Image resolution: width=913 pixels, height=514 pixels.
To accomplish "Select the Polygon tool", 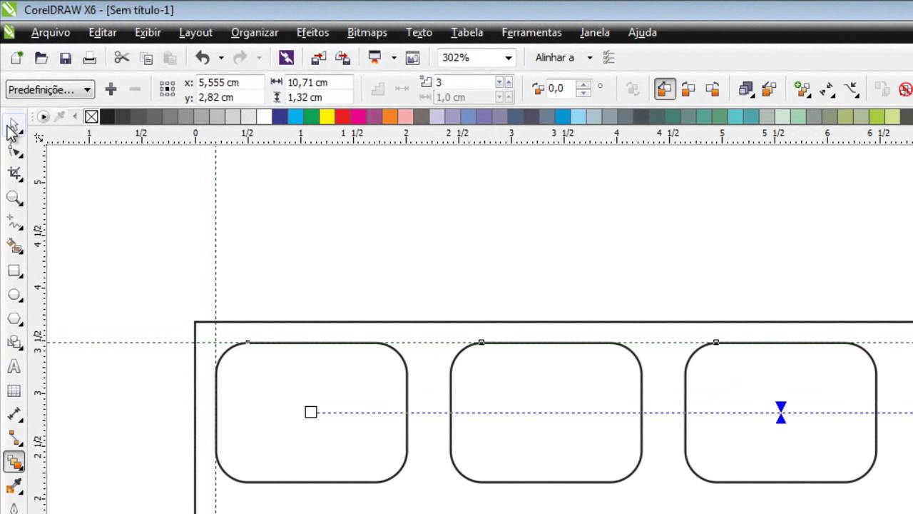I will (14, 319).
